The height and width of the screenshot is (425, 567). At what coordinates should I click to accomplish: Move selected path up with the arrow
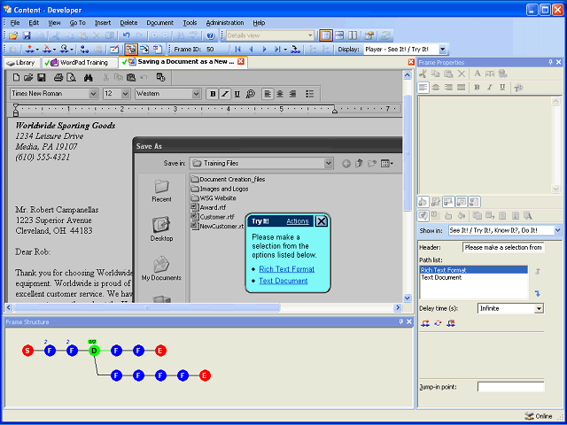tap(538, 271)
